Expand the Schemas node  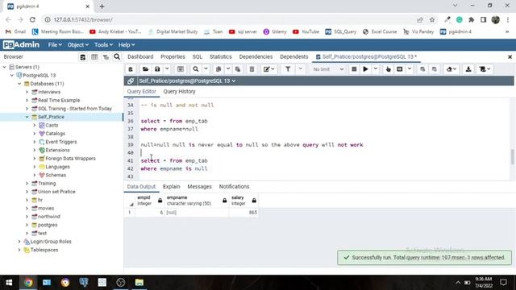coord(35,175)
